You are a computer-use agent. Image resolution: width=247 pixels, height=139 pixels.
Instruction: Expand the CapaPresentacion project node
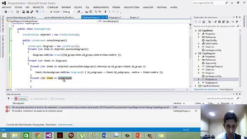(196, 86)
